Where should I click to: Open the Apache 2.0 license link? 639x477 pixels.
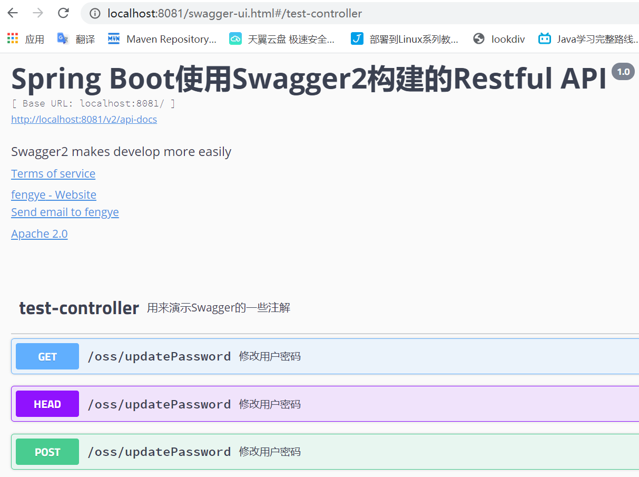point(40,233)
